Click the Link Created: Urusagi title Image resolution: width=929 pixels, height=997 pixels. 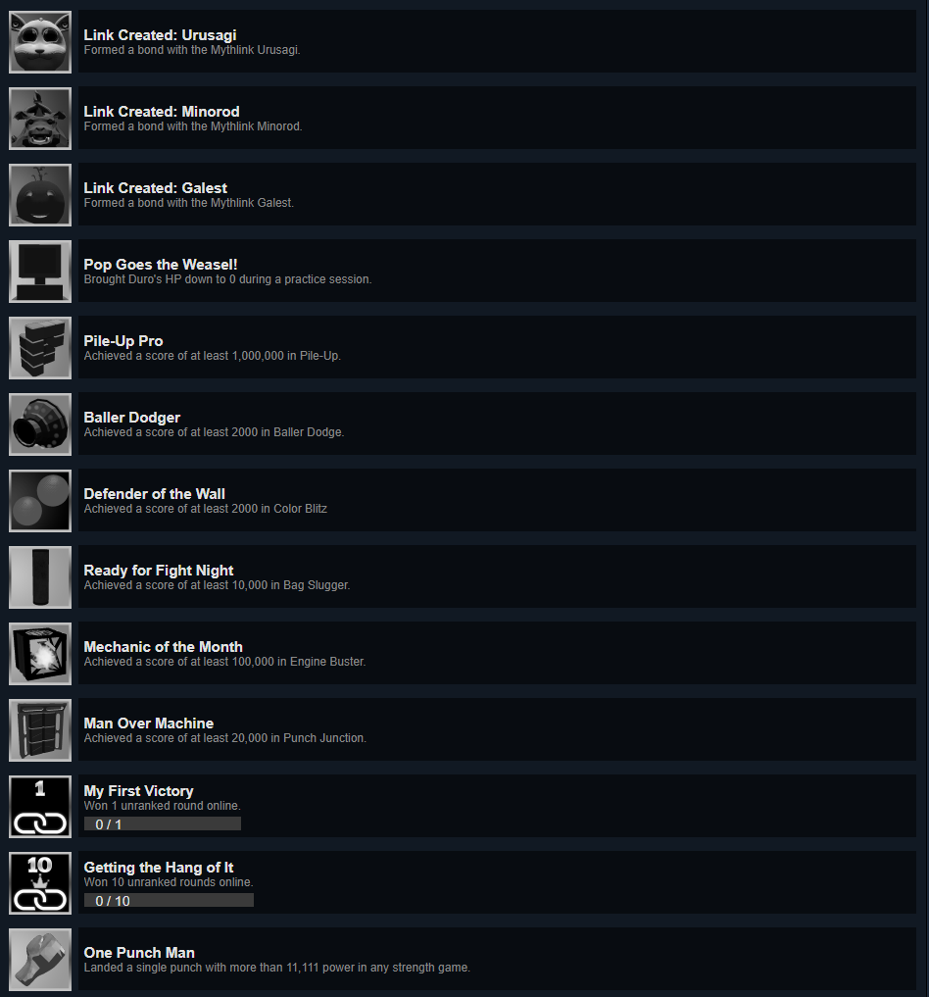160,35
